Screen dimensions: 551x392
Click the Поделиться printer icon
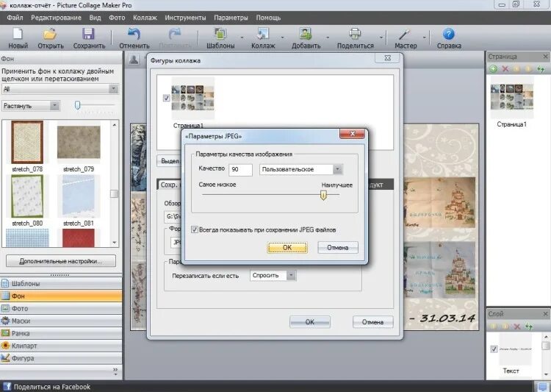355,34
